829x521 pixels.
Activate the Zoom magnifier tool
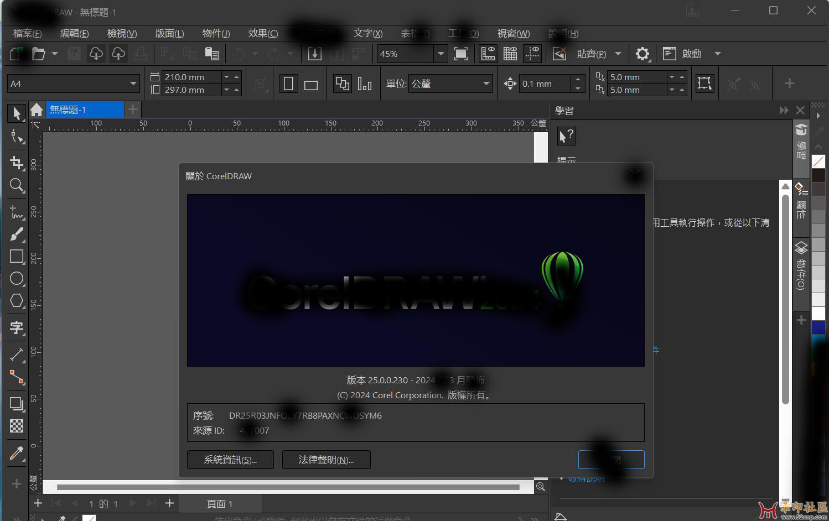coord(17,185)
